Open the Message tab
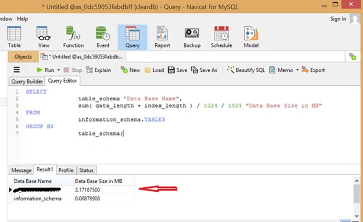The image size is (363, 222). 21,171
